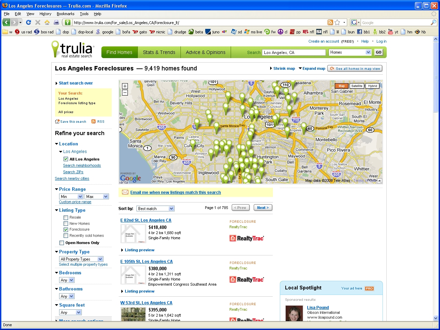The width and height of the screenshot is (440, 330).
Task: Collapse the Price Range section
Action: 70,189
